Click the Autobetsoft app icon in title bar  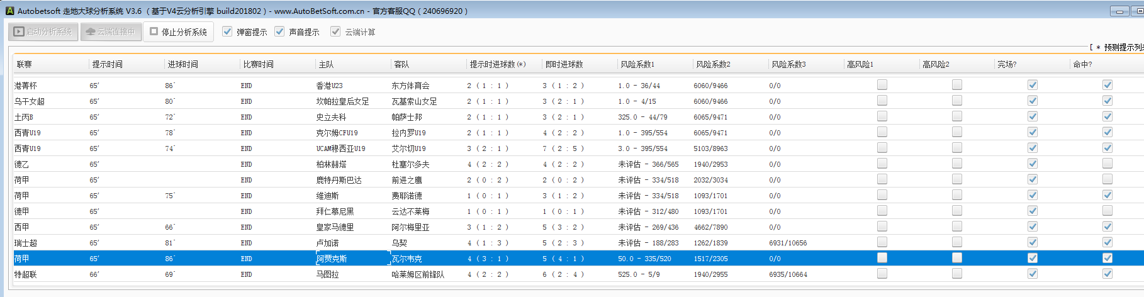click(x=9, y=11)
